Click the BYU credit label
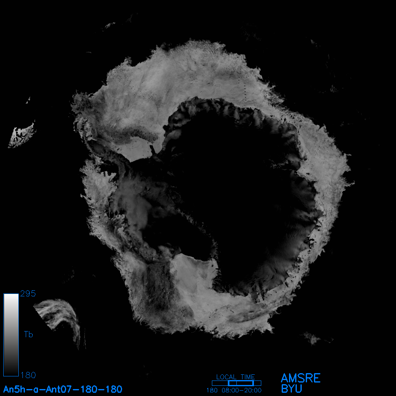The height and width of the screenshot is (396, 396). [291, 389]
